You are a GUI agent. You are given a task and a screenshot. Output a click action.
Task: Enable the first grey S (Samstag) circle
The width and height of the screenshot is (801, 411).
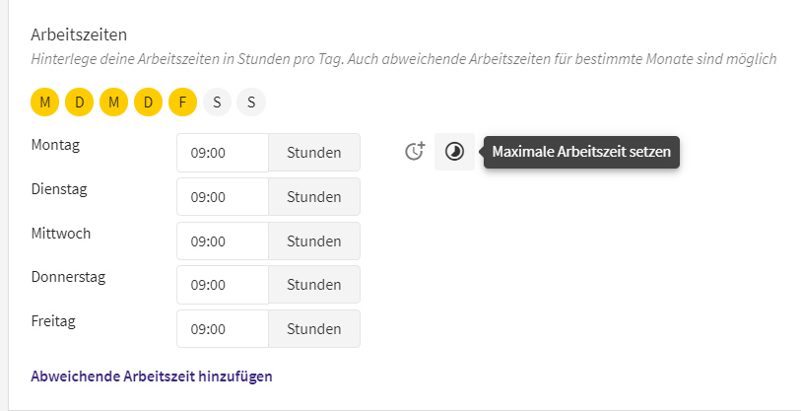(x=217, y=103)
